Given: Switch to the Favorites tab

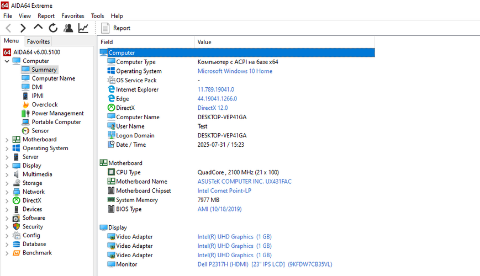Looking at the screenshot, I should 38,41.
